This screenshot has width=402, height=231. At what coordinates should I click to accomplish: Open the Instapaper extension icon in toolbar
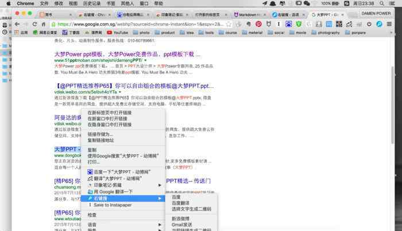tap(279, 24)
